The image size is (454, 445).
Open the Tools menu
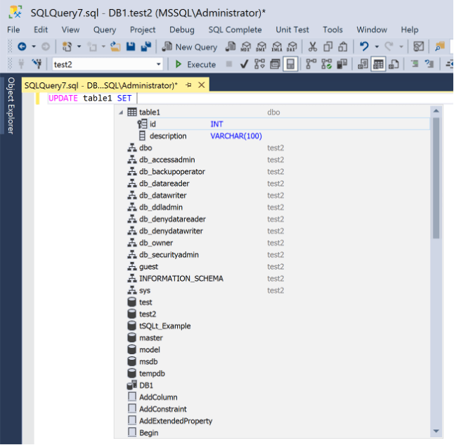tap(332, 30)
